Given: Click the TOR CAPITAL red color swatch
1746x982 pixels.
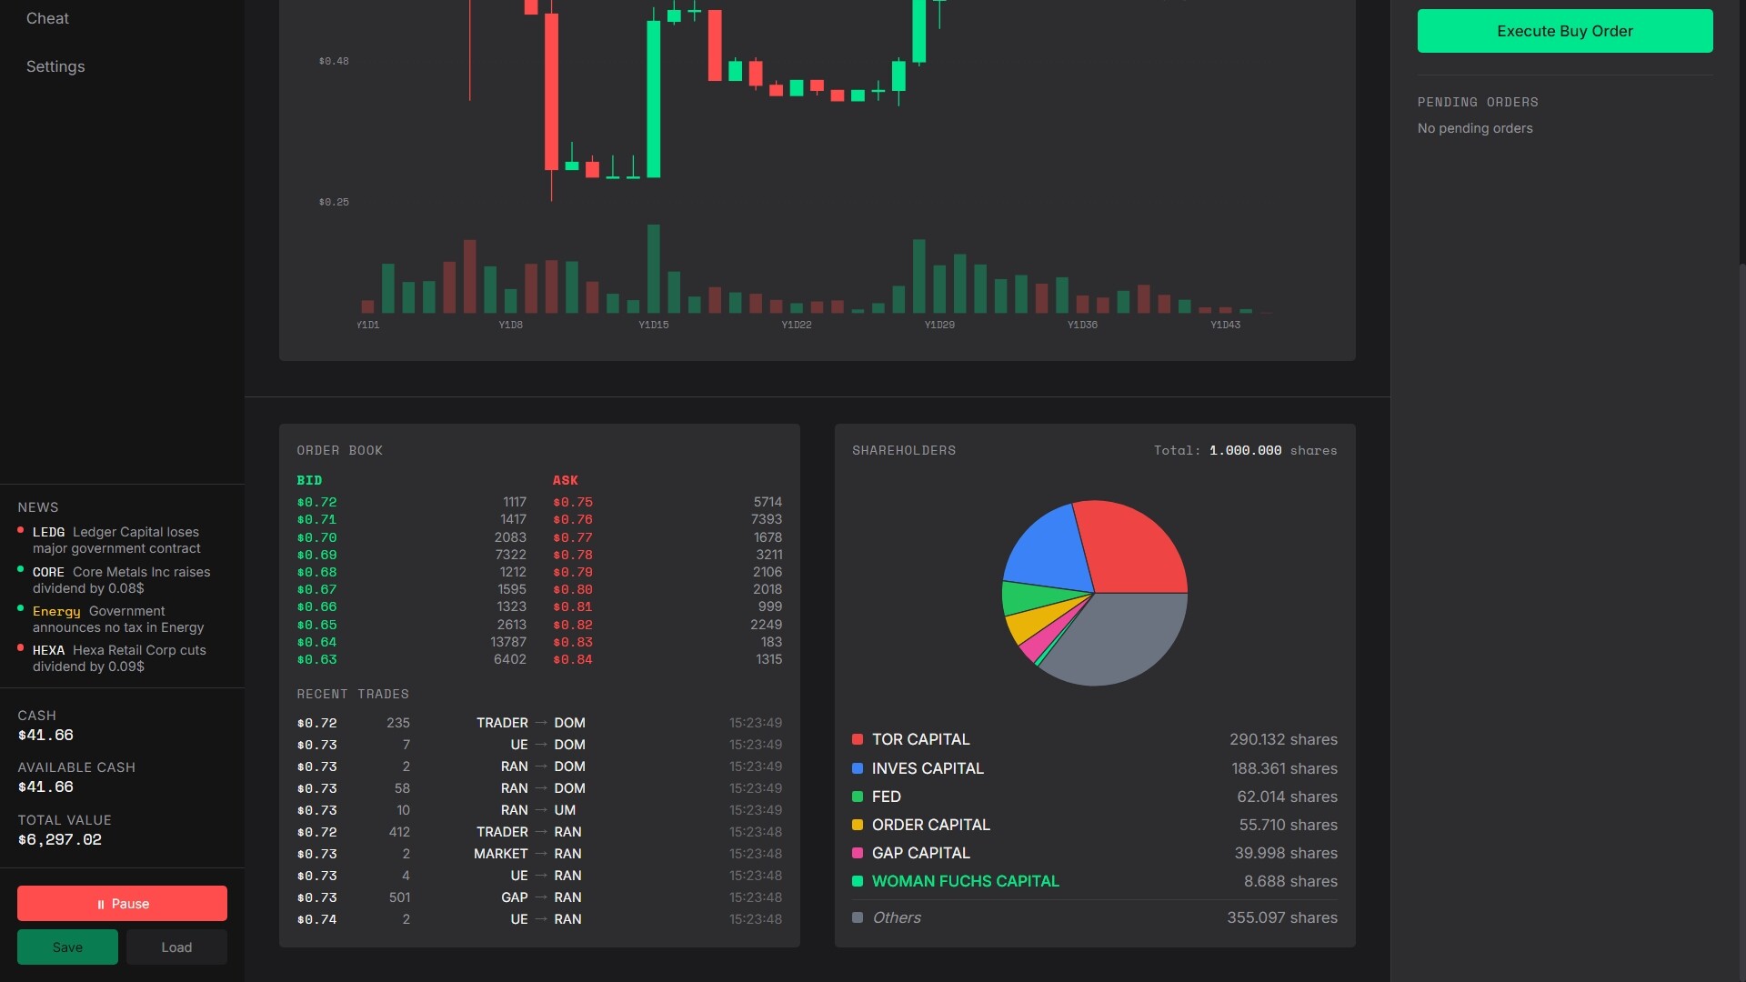Looking at the screenshot, I should tap(858, 739).
